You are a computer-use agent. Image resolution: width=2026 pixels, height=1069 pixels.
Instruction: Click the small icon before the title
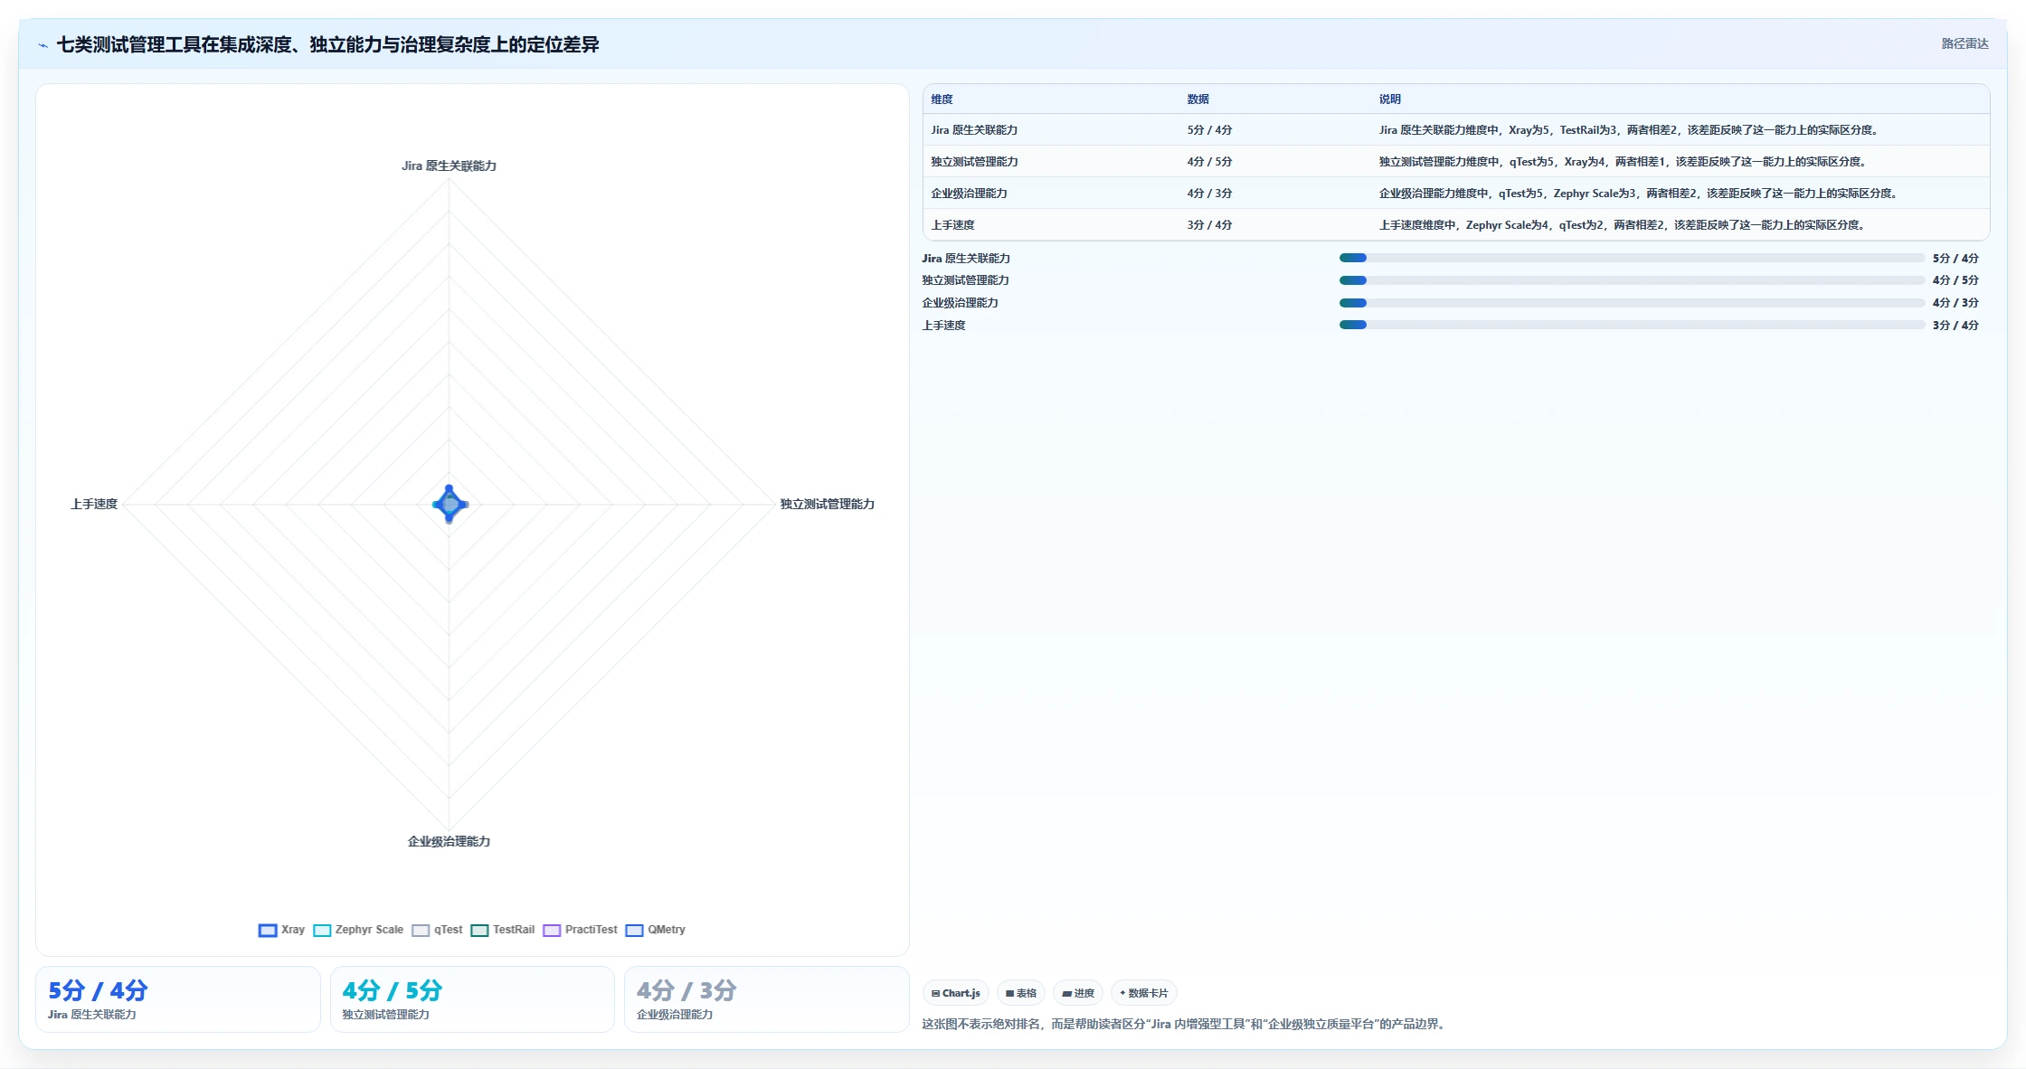(43, 45)
